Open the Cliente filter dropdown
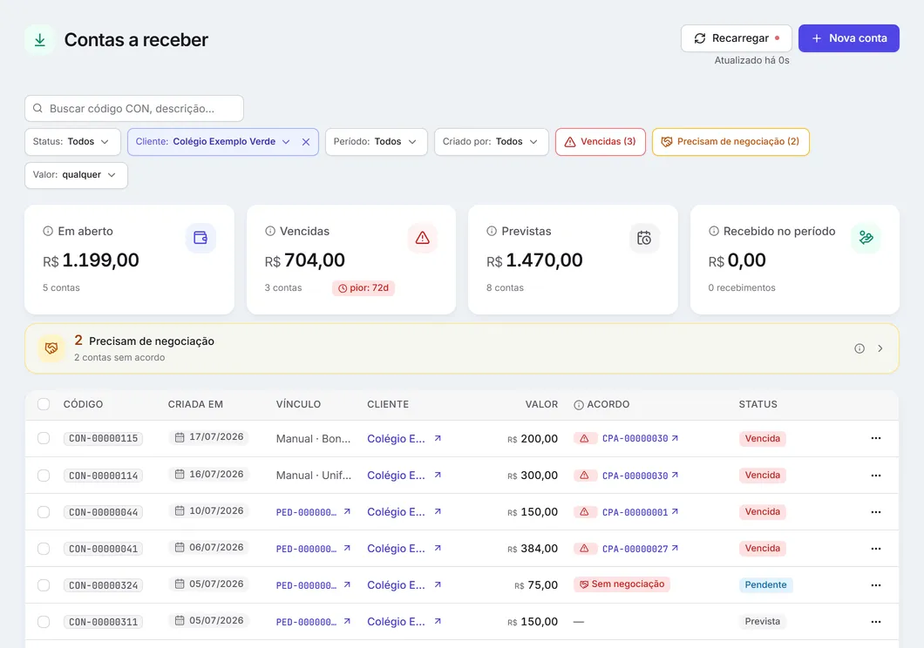Image resolution: width=924 pixels, height=648 pixels. 213,142
